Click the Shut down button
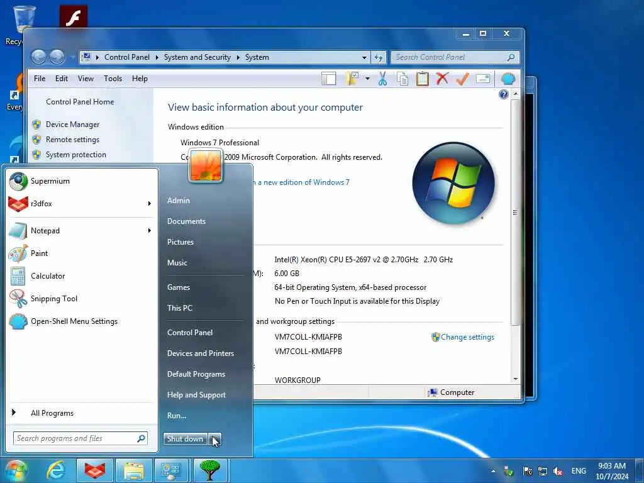 click(186, 438)
